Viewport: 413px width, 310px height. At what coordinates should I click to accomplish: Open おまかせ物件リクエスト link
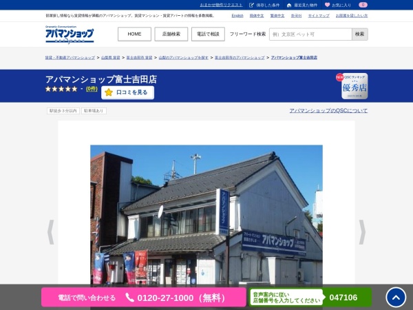coord(221,5)
